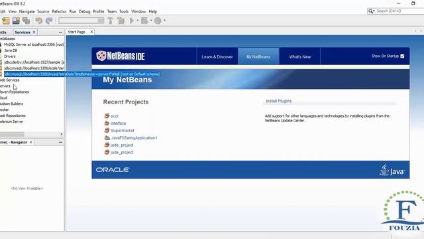The width and height of the screenshot is (424, 239).
Task: Click the Run Project play icon
Action: pos(132,21)
